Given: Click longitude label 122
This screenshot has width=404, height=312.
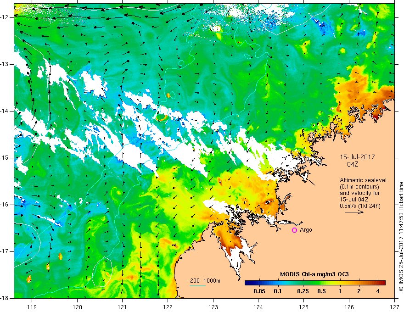Looking at the screenshot, I should tap(168, 307).
